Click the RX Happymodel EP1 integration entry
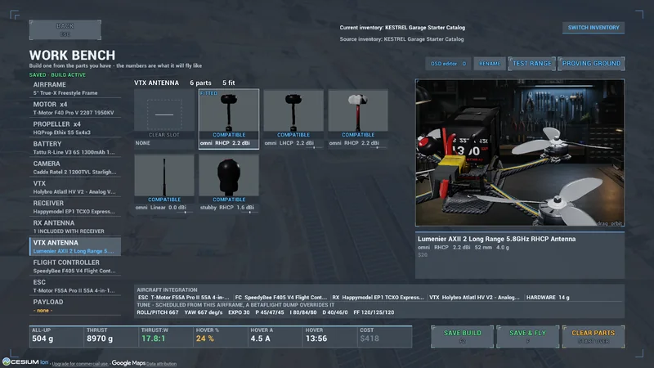The width and height of the screenshot is (654, 368). coord(378,298)
